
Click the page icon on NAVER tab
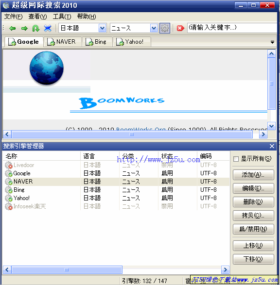(x=51, y=42)
